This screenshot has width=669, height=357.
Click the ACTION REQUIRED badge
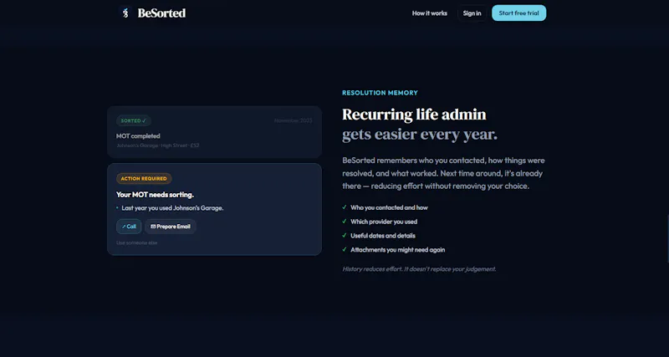pos(144,179)
